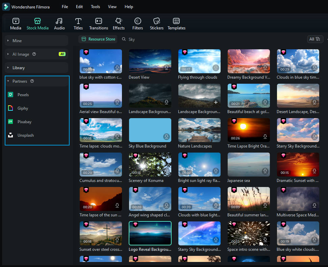Select 'Space intro scene with' thumbnail

[x=249, y=233]
